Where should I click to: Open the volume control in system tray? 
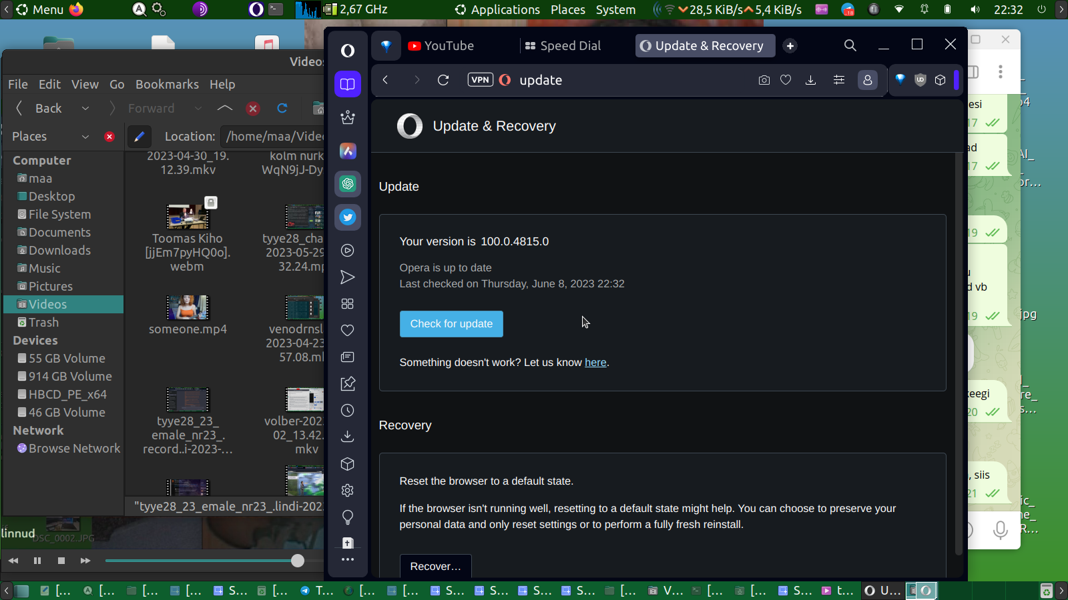tap(975, 9)
